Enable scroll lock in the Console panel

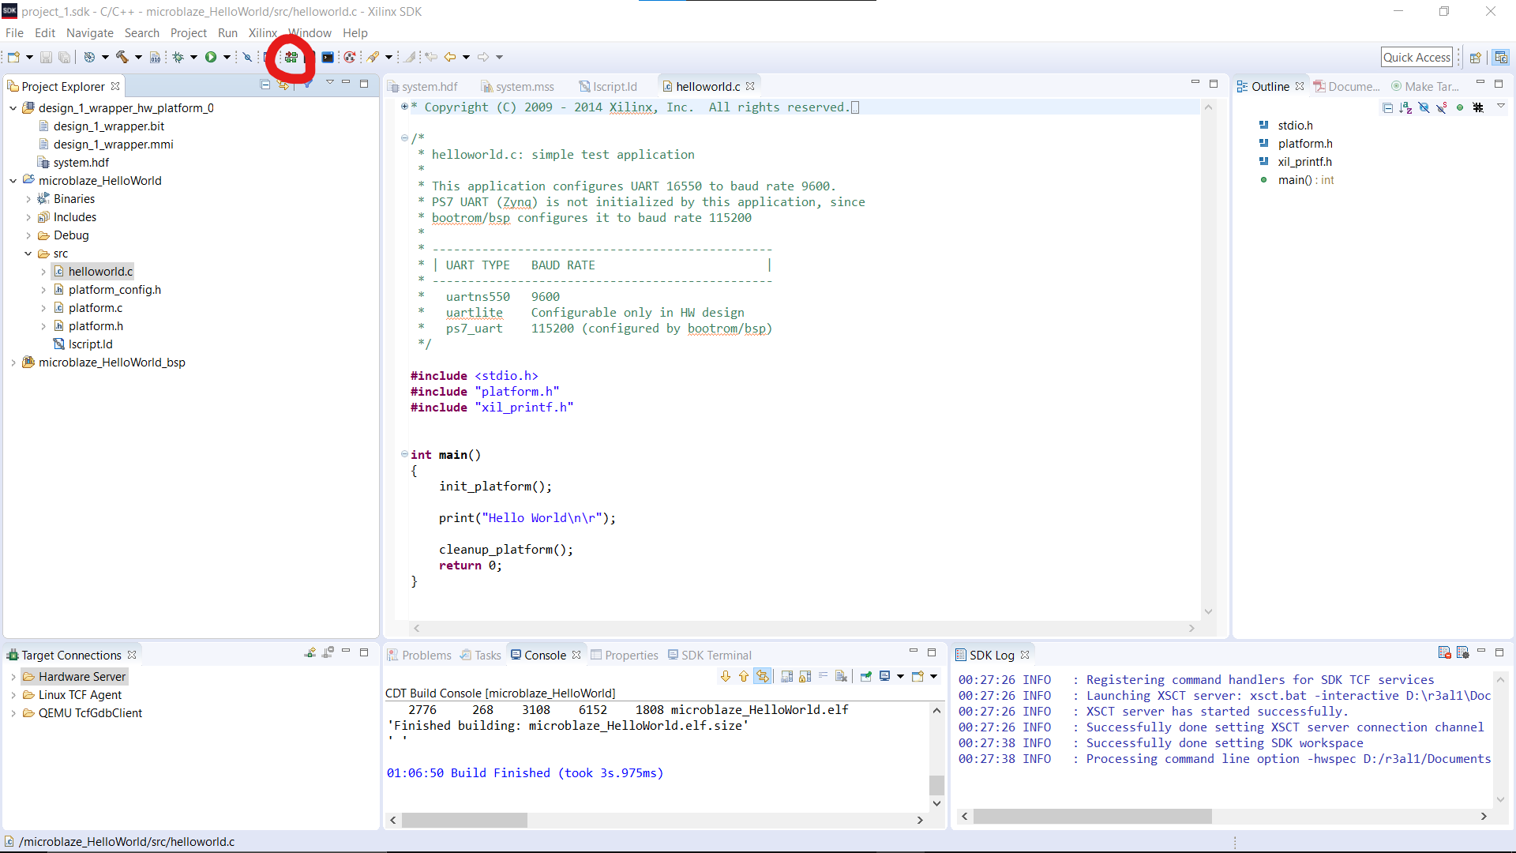[805, 676]
